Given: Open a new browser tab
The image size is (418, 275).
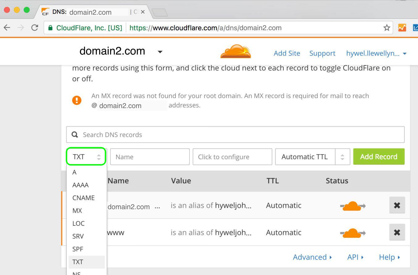Looking at the screenshot, I should [160, 12].
